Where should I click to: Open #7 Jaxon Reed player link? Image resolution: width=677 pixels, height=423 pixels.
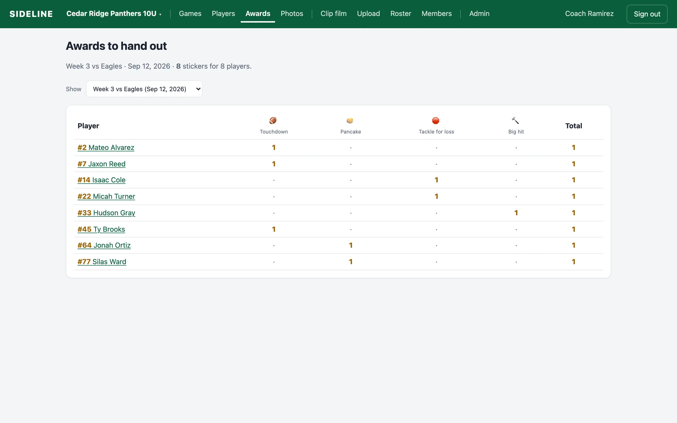102,164
